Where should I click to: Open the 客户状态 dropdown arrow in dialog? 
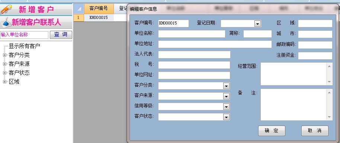(226, 117)
